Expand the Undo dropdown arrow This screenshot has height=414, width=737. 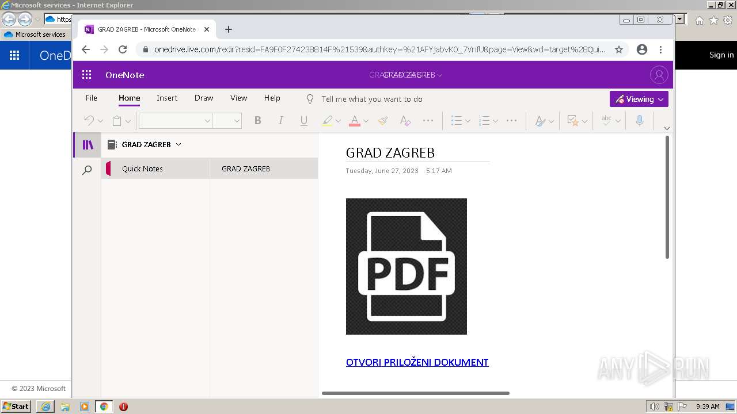click(x=100, y=121)
